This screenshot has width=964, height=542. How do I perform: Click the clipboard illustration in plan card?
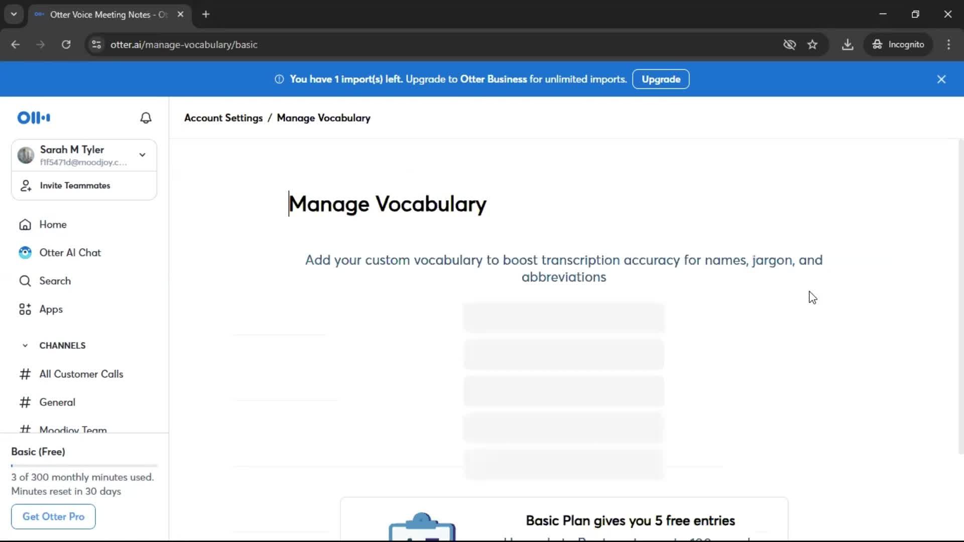click(422, 527)
